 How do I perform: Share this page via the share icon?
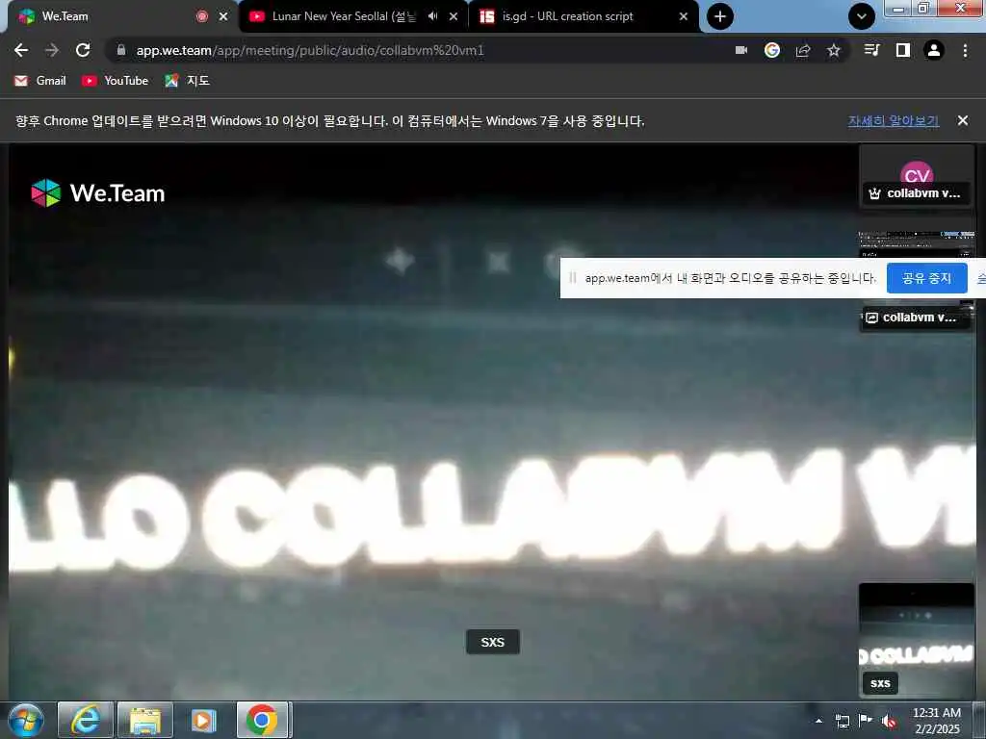point(803,50)
